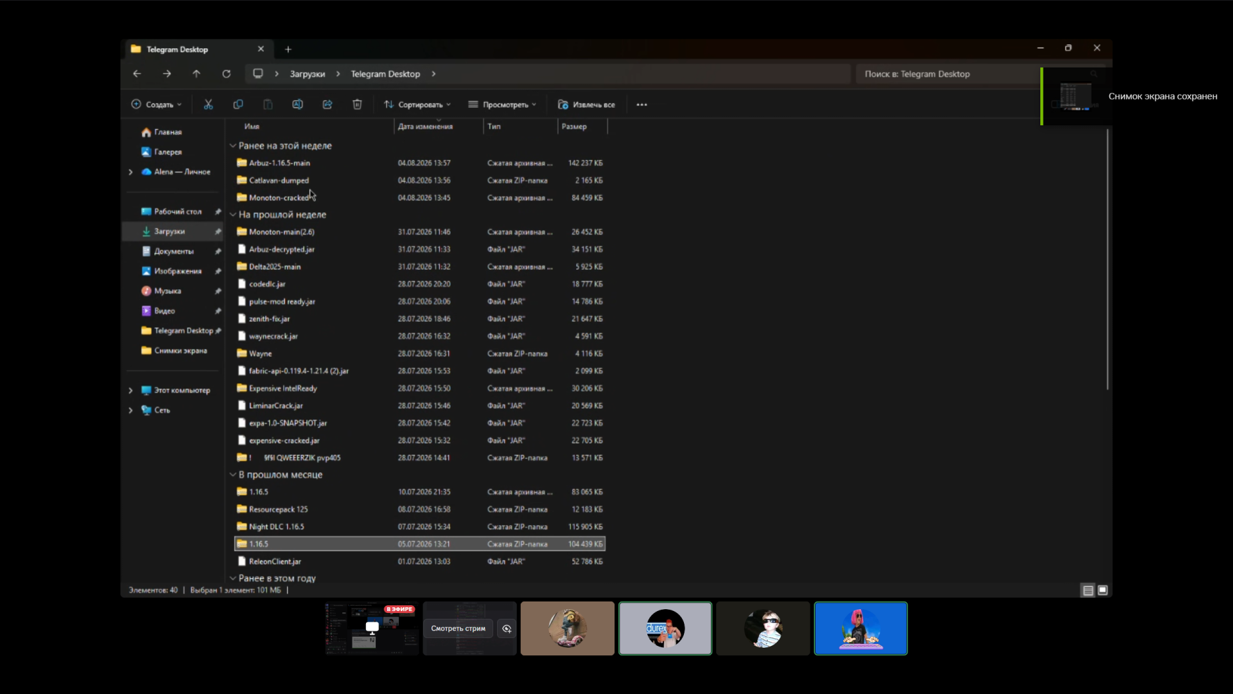Go up one folder level
Image resolution: width=1233 pixels, height=694 pixels.
point(197,74)
